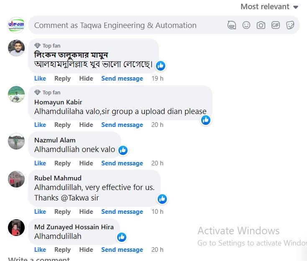Reply to Md Zunayed Hossain Hira's comment
The height and width of the screenshot is (261, 307).
click(62, 250)
